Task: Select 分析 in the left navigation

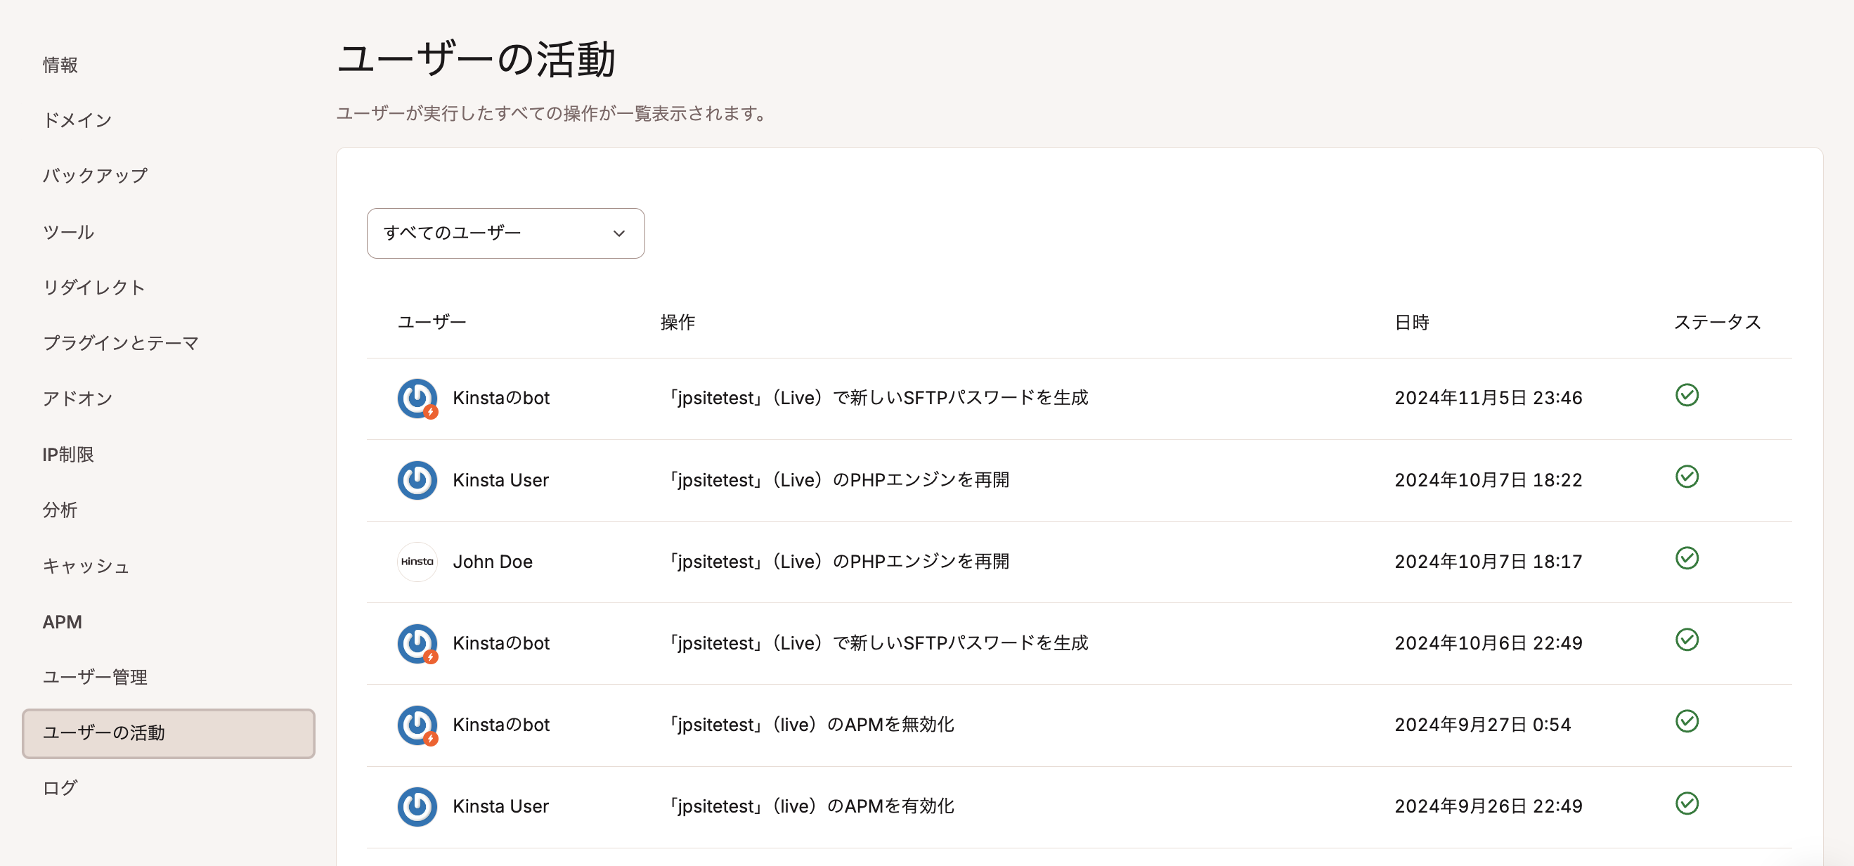Action: click(x=60, y=510)
